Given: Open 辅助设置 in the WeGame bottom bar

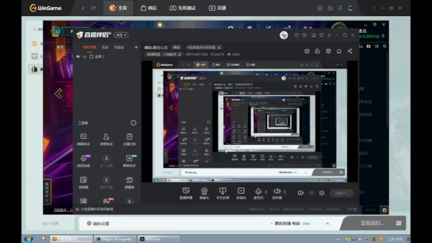Looking at the screenshot, I should click(x=98, y=224).
